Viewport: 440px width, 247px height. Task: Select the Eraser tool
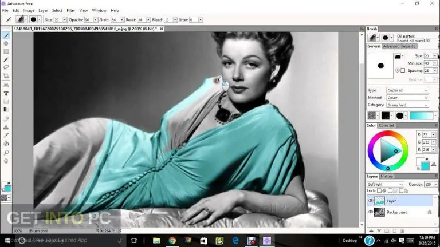[x=6, y=119]
